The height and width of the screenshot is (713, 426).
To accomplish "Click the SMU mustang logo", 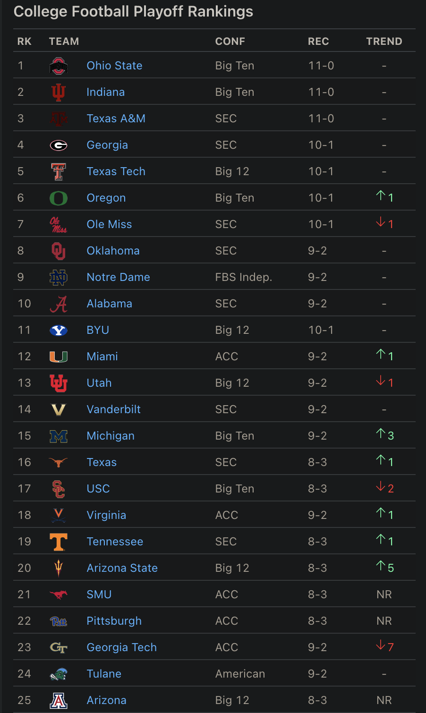I will point(59,595).
